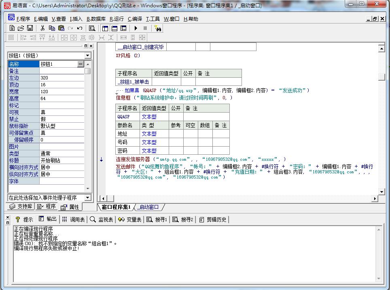Run the program with the play icon

pyautogui.click(x=136, y=28)
